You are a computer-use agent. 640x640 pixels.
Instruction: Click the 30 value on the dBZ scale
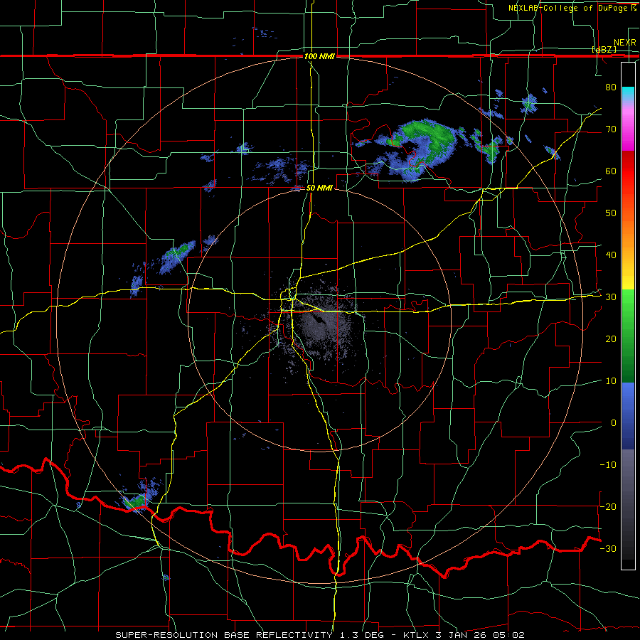coord(611,297)
